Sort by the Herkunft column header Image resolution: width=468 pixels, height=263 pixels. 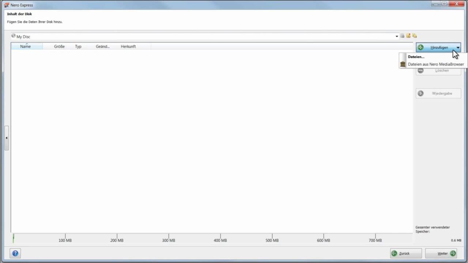(x=128, y=46)
